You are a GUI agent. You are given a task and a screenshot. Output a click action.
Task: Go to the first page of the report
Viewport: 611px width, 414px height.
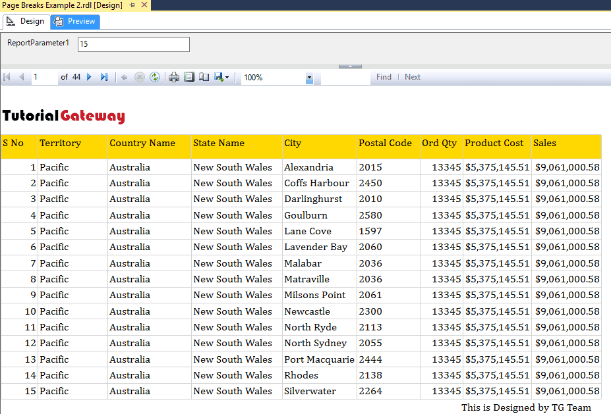7,77
